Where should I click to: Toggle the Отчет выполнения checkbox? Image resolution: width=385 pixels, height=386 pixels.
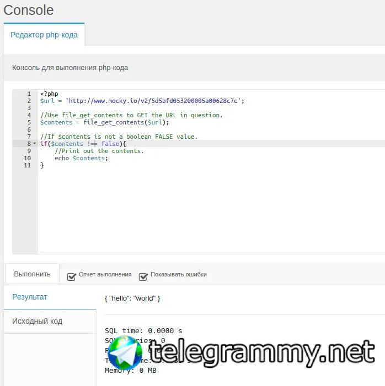(x=71, y=276)
